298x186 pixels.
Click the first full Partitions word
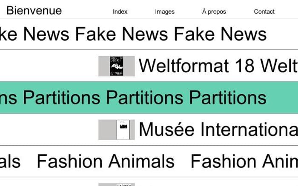coord(62,98)
